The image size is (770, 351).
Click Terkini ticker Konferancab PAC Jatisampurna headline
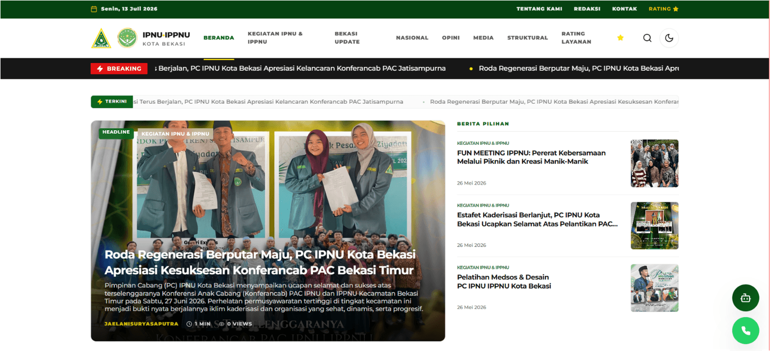tap(268, 102)
